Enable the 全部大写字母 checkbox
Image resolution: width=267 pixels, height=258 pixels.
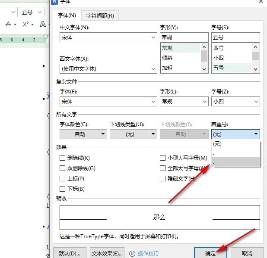(x=162, y=168)
